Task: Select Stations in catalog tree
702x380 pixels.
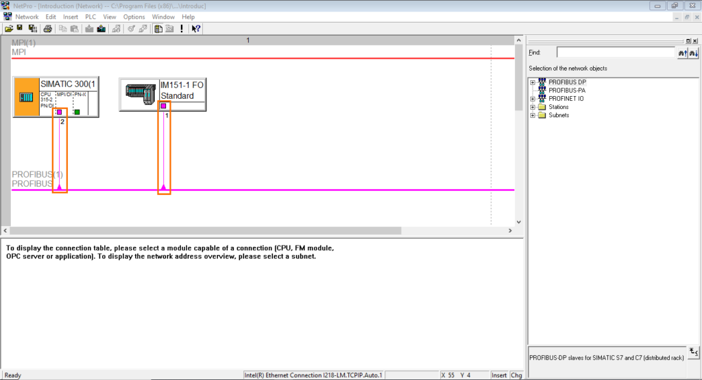Action: tap(558, 107)
